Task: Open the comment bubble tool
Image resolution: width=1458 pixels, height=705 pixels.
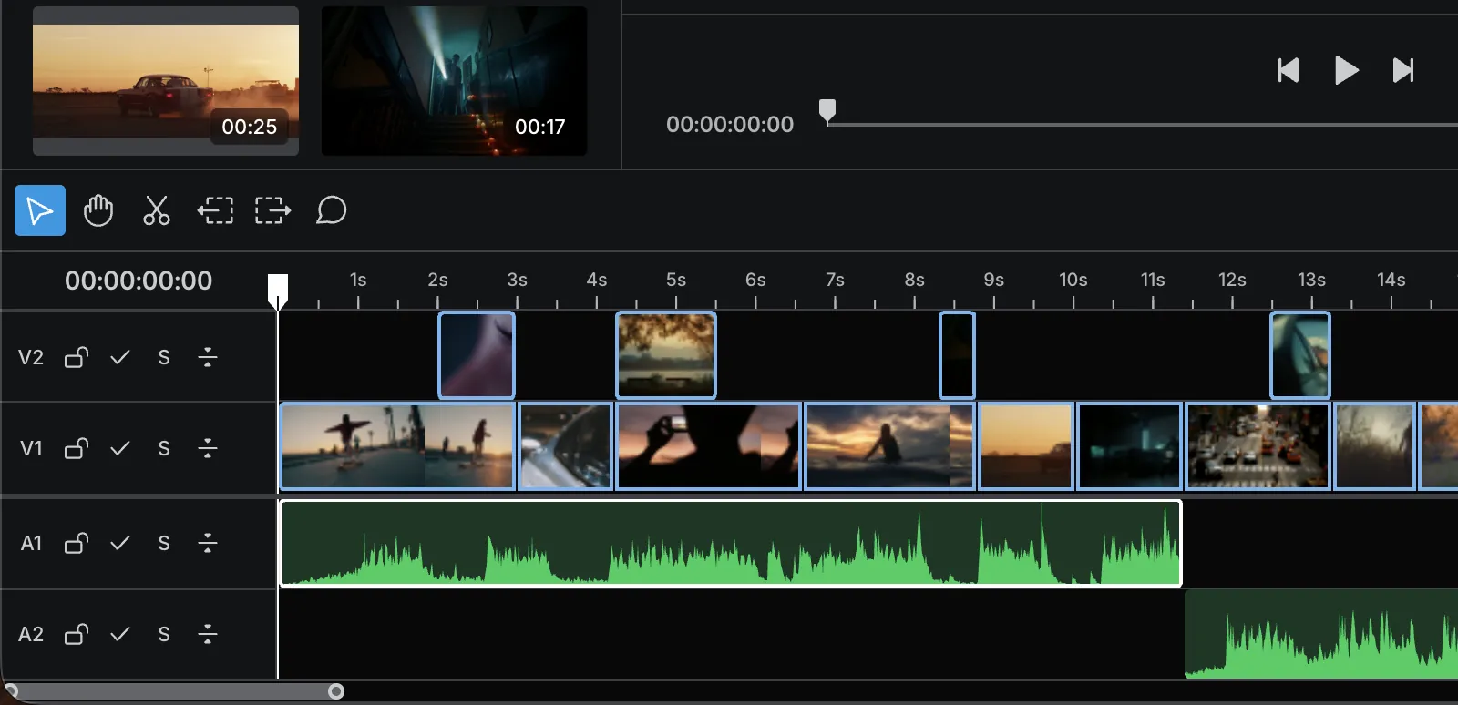Action: (x=332, y=210)
